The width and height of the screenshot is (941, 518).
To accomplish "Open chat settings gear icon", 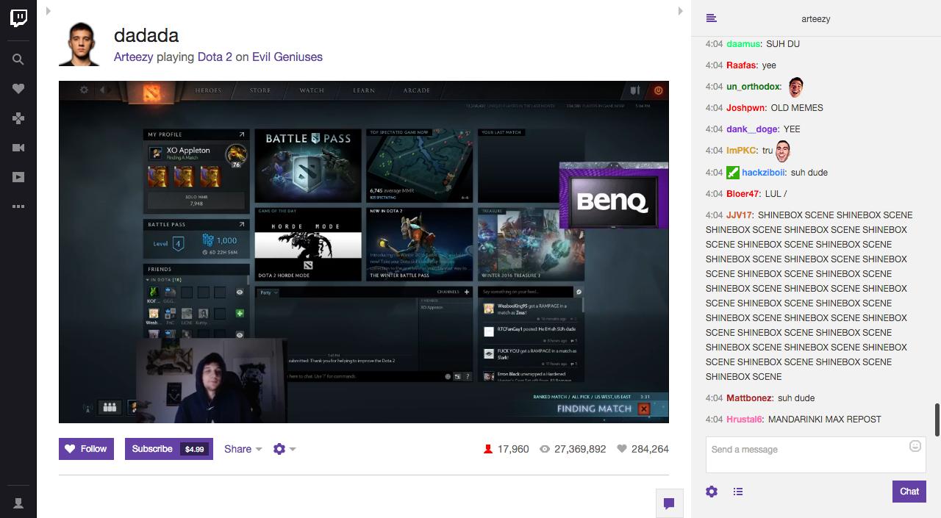I will (x=711, y=492).
